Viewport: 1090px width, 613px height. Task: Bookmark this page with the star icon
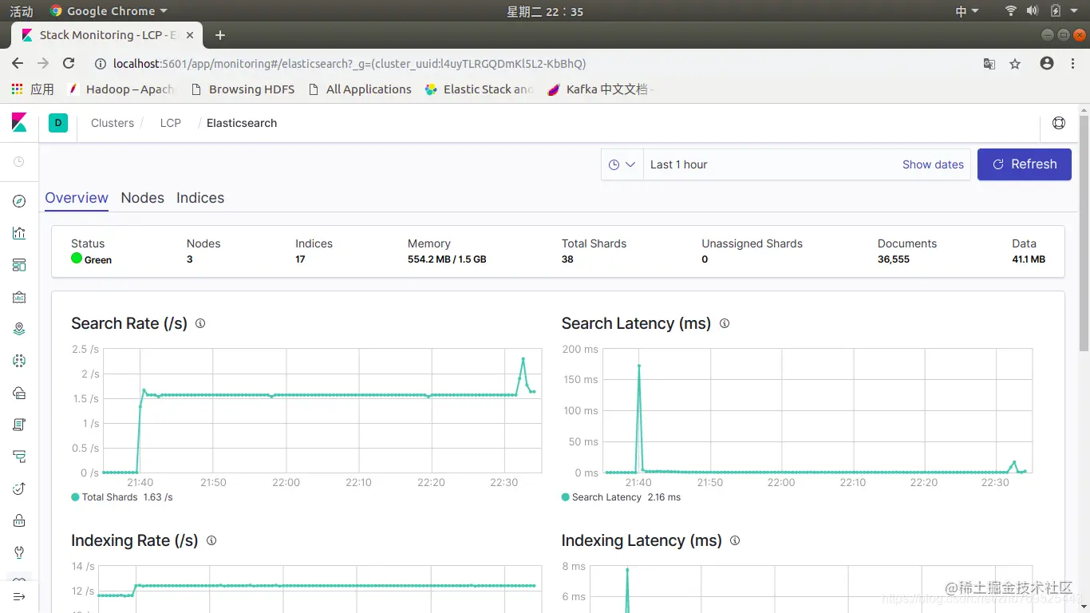[x=1015, y=64]
